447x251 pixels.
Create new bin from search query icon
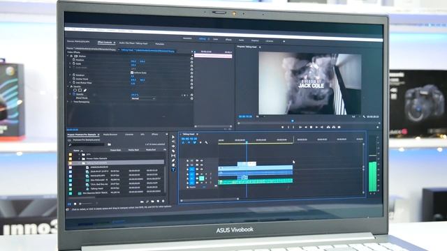pyautogui.click(x=109, y=144)
